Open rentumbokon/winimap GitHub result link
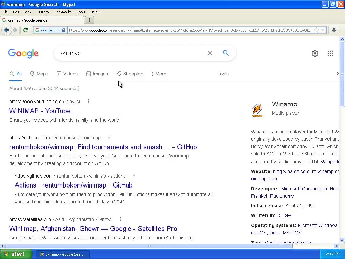The image size is (345, 259). pos(103,147)
